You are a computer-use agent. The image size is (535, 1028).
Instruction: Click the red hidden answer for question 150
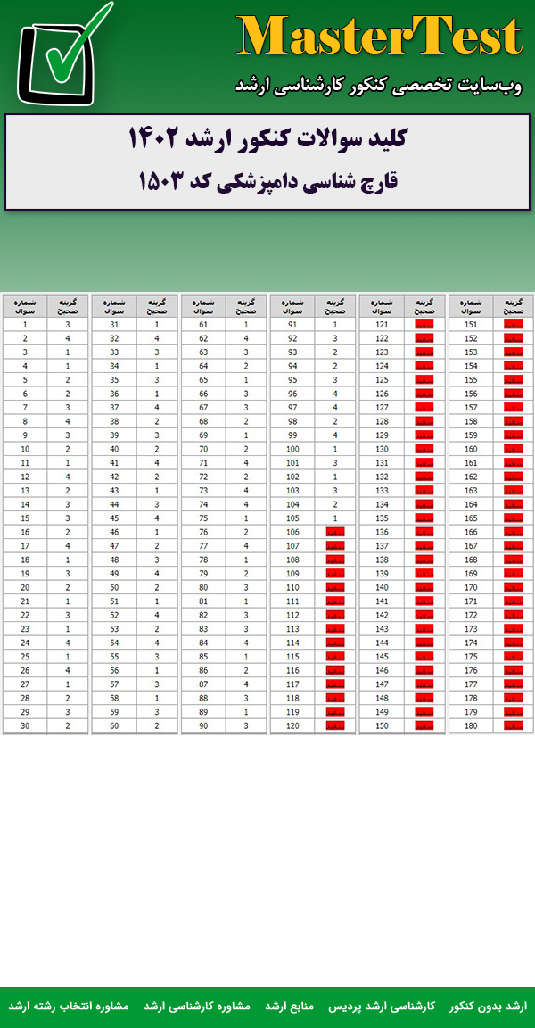coord(424,725)
